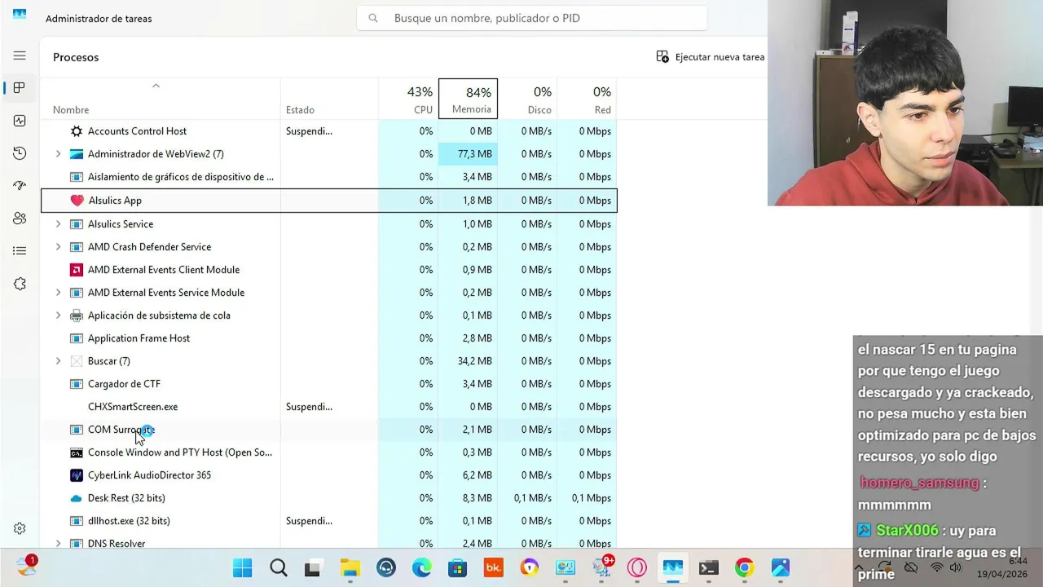This screenshot has height=587, width=1043.
Task: Select CHXSmartScreen.exe process
Action: tap(328, 407)
